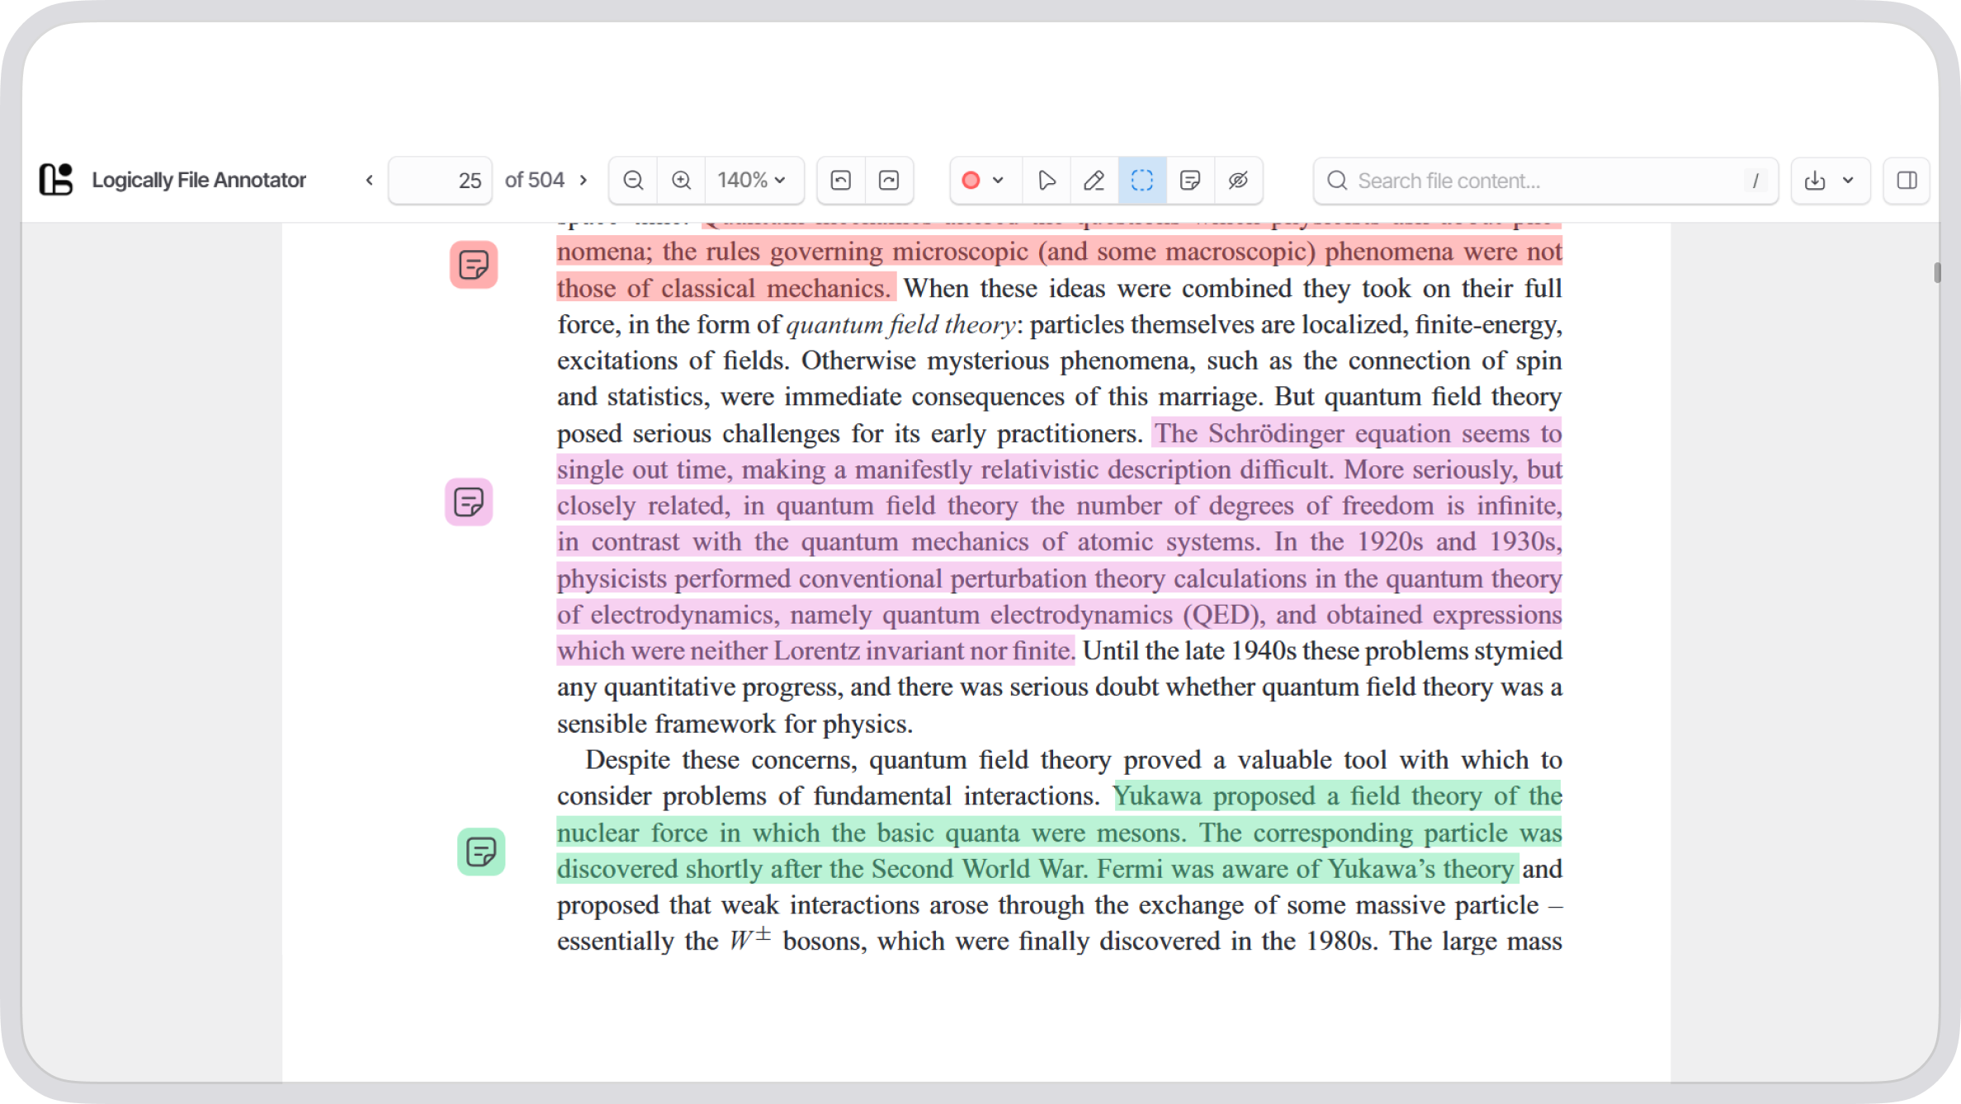This screenshot has height=1104, width=1961.
Task: Go to previous page arrow
Action: coord(369,180)
